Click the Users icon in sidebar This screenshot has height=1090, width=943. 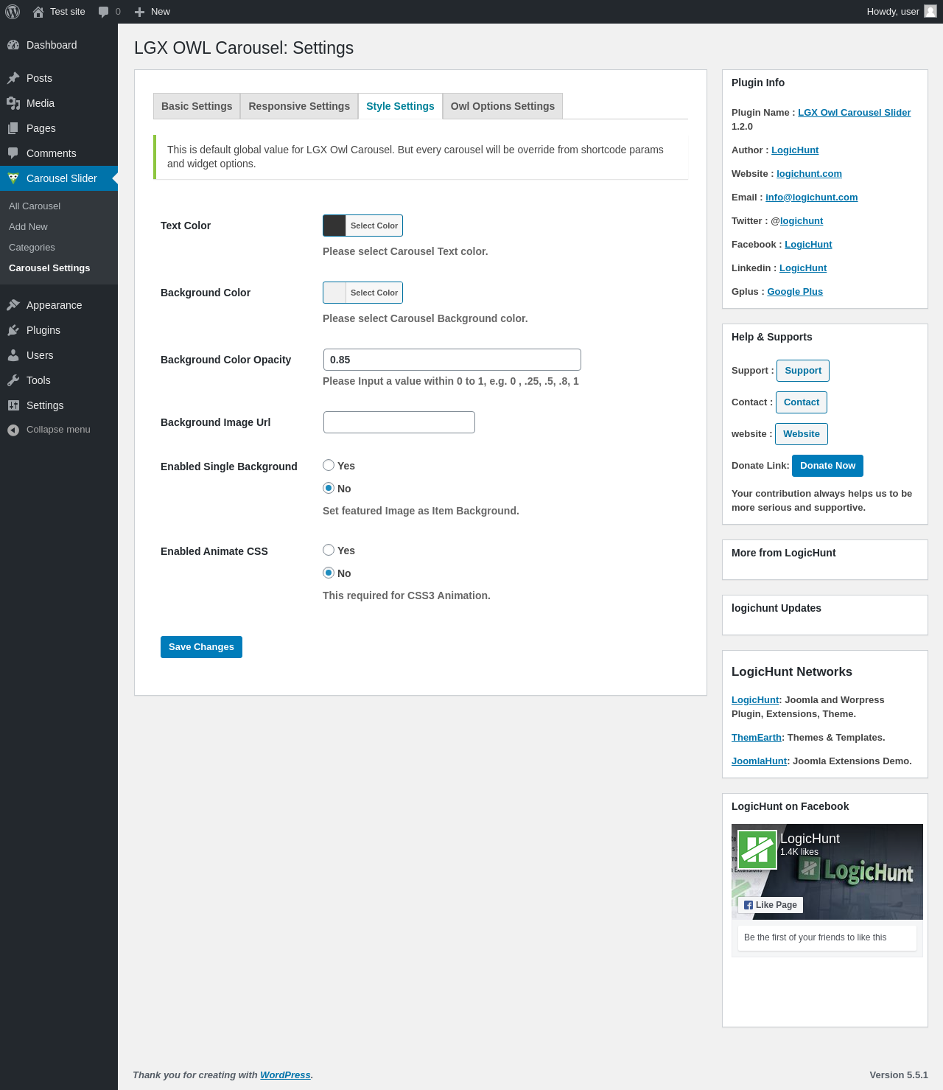(x=13, y=355)
